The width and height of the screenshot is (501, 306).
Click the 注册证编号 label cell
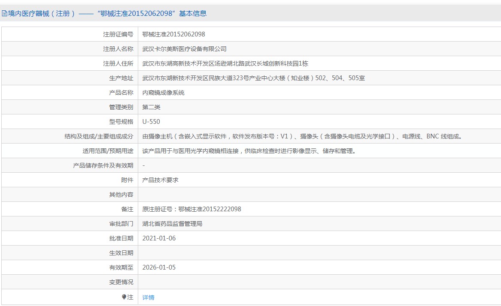118,34
